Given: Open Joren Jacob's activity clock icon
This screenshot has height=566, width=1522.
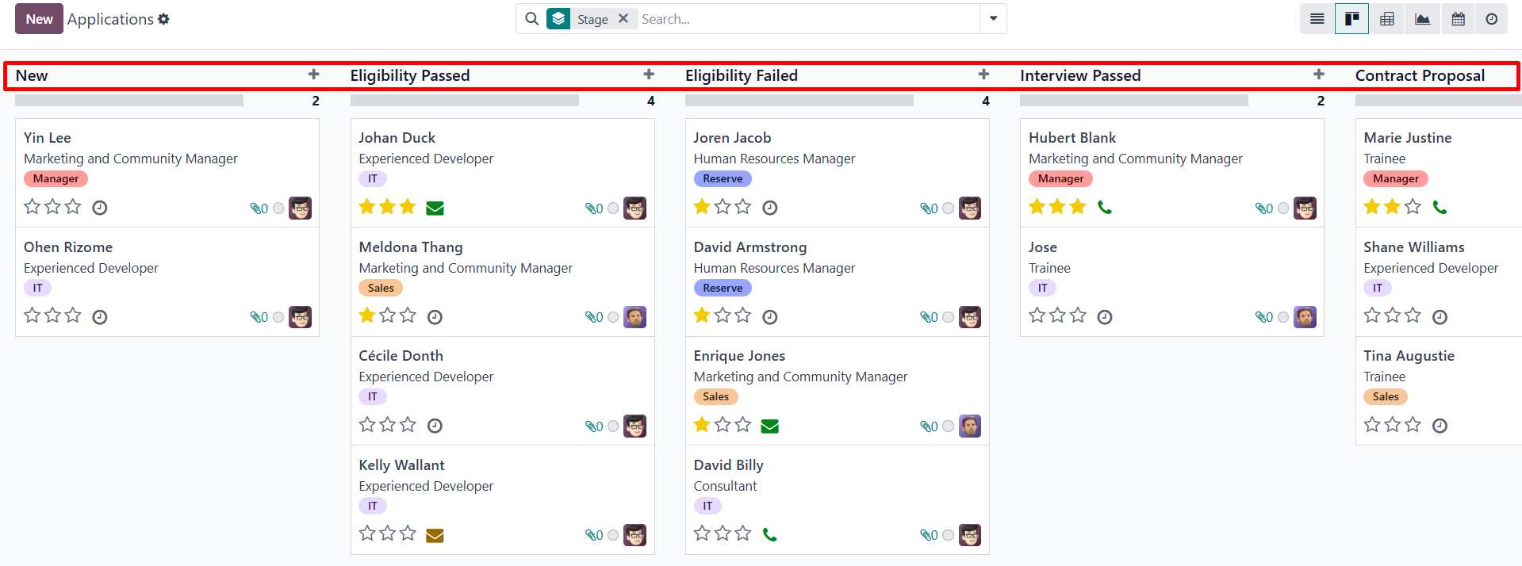Looking at the screenshot, I should pos(769,208).
